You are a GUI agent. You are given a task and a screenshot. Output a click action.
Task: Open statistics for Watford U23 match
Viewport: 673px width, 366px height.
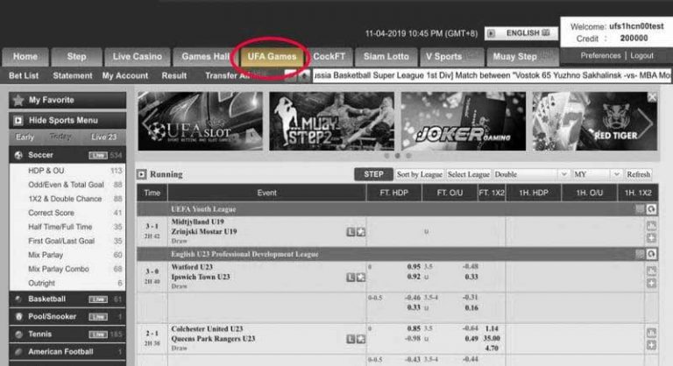coord(651,271)
